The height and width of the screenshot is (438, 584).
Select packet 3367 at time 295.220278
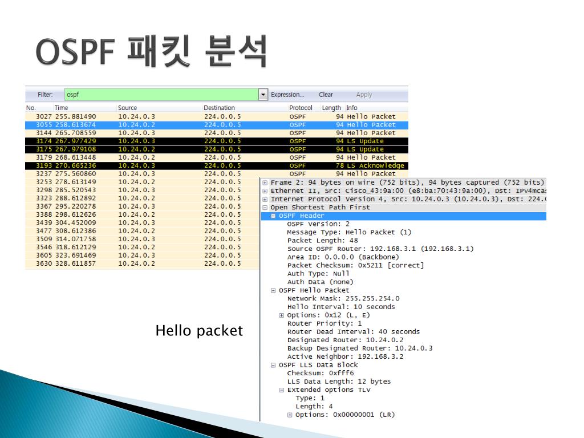(142, 206)
